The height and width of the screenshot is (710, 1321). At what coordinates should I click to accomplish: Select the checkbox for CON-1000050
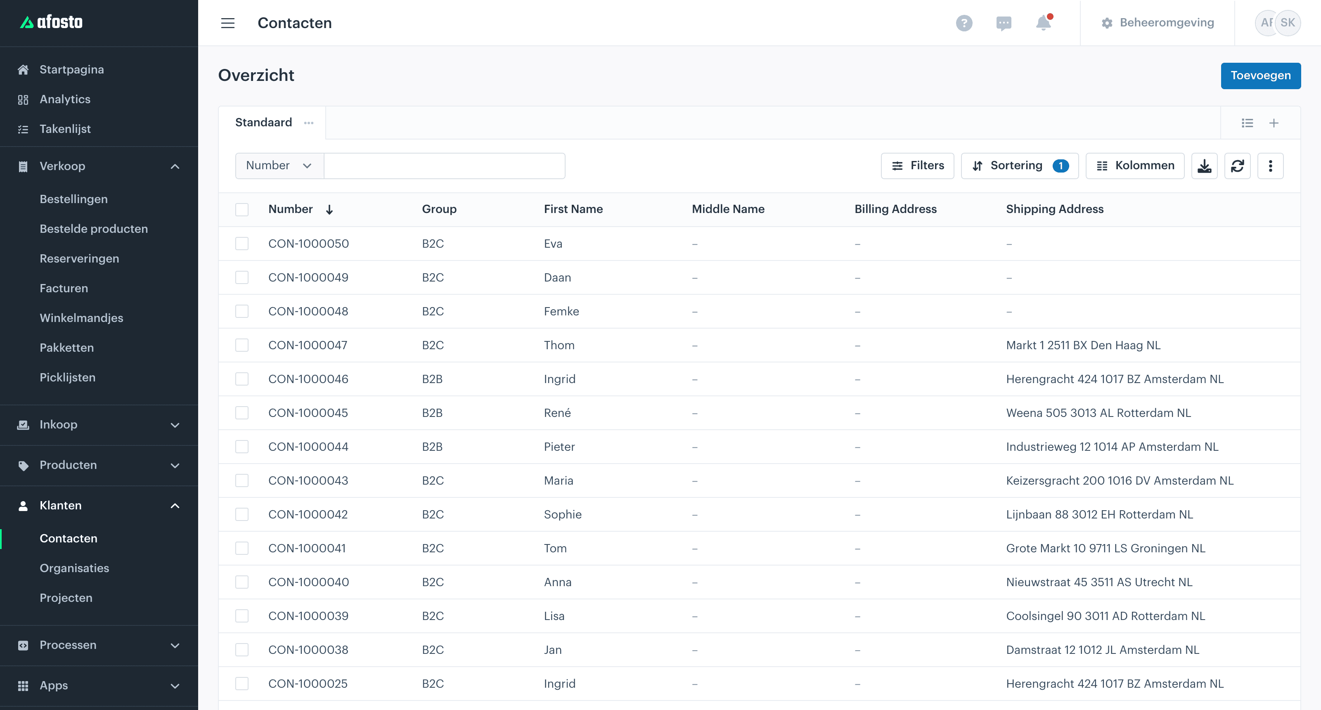click(x=242, y=244)
